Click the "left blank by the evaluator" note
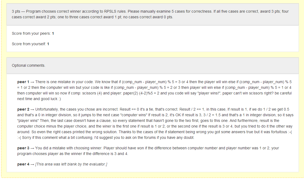 tap(71, 164)
